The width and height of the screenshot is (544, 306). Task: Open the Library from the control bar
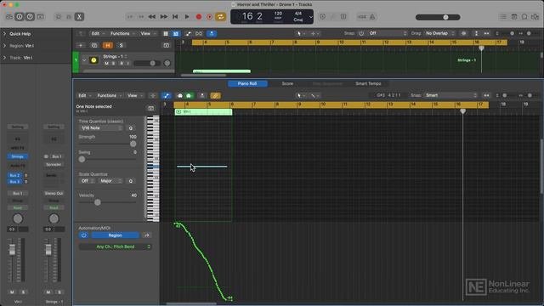coord(9,17)
